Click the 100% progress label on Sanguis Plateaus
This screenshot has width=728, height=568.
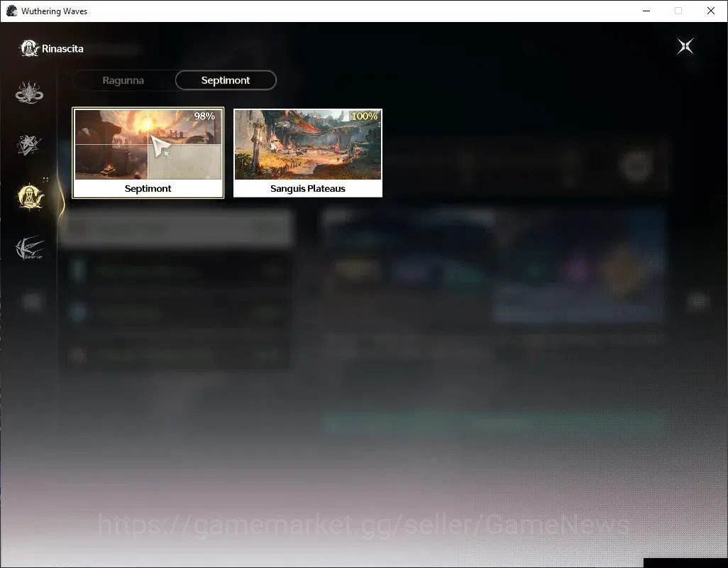pos(365,116)
